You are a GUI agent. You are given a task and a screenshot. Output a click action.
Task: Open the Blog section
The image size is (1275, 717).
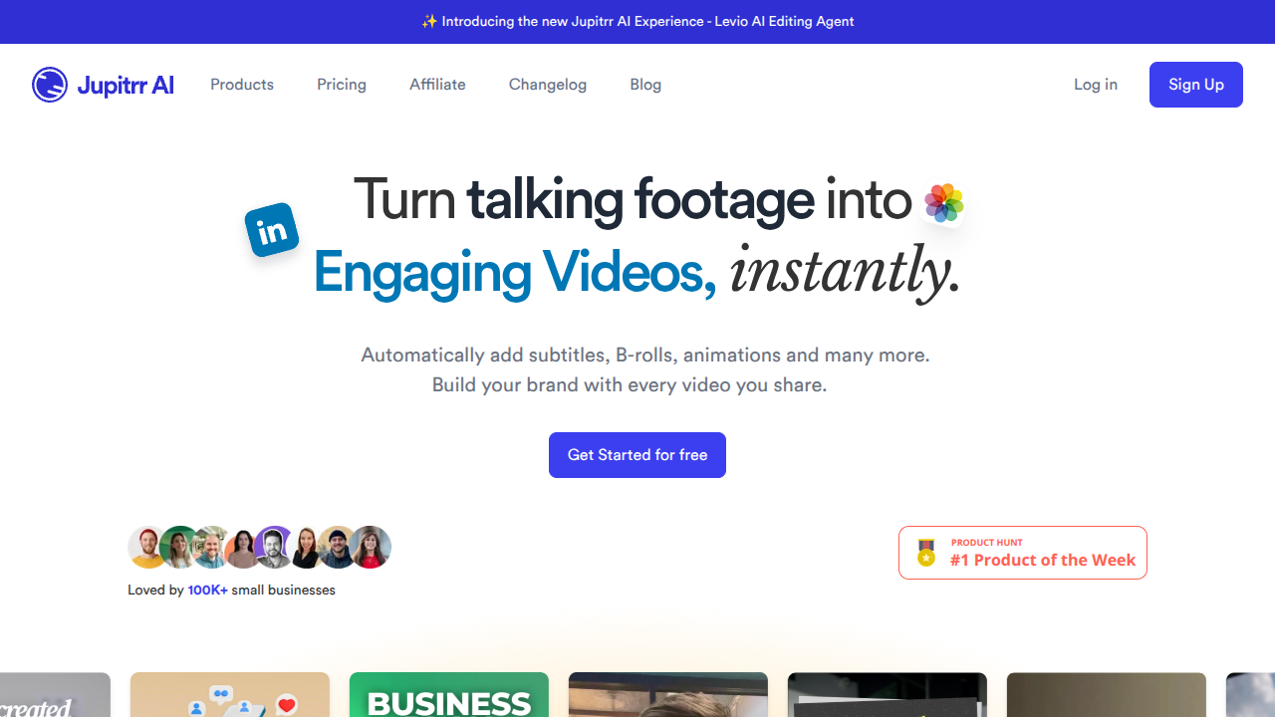[x=645, y=85]
